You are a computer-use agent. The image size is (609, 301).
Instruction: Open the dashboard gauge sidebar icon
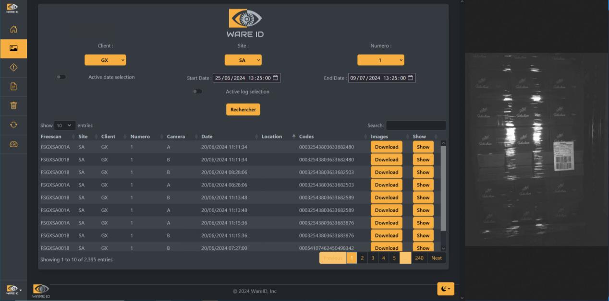[13, 144]
